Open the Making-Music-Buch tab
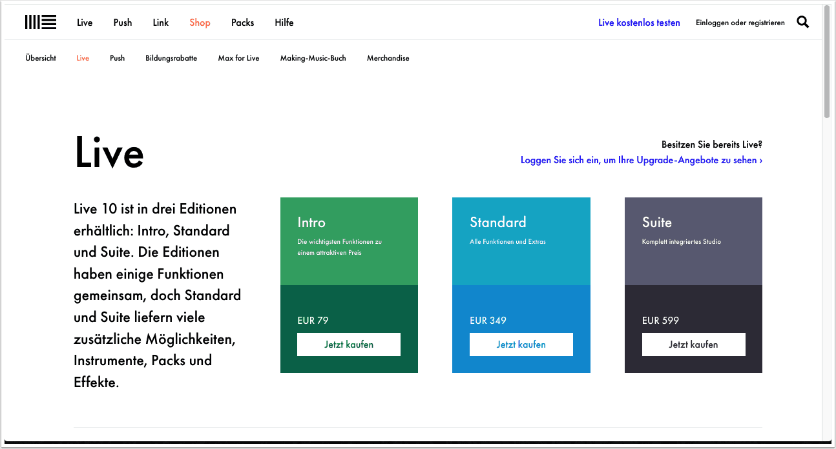The height and width of the screenshot is (449, 836). (313, 58)
